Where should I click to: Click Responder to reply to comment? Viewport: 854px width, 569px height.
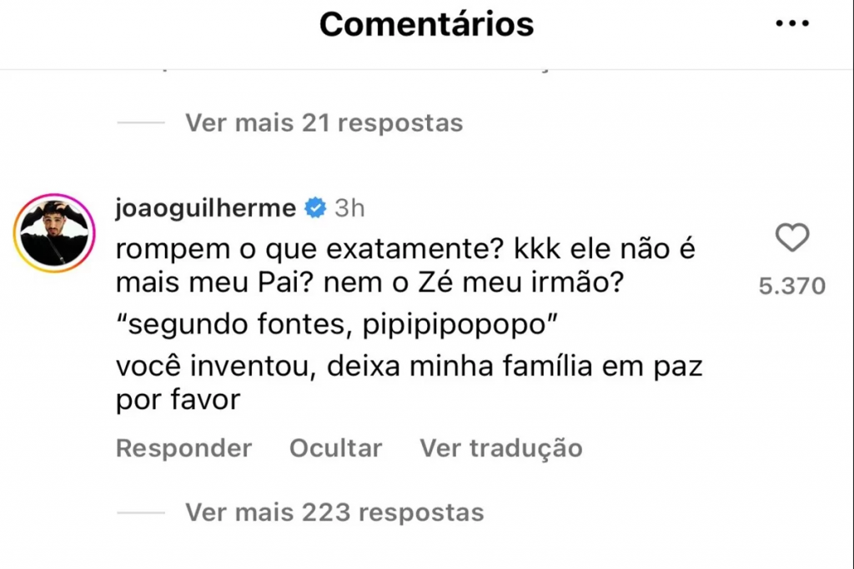[183, 448]
